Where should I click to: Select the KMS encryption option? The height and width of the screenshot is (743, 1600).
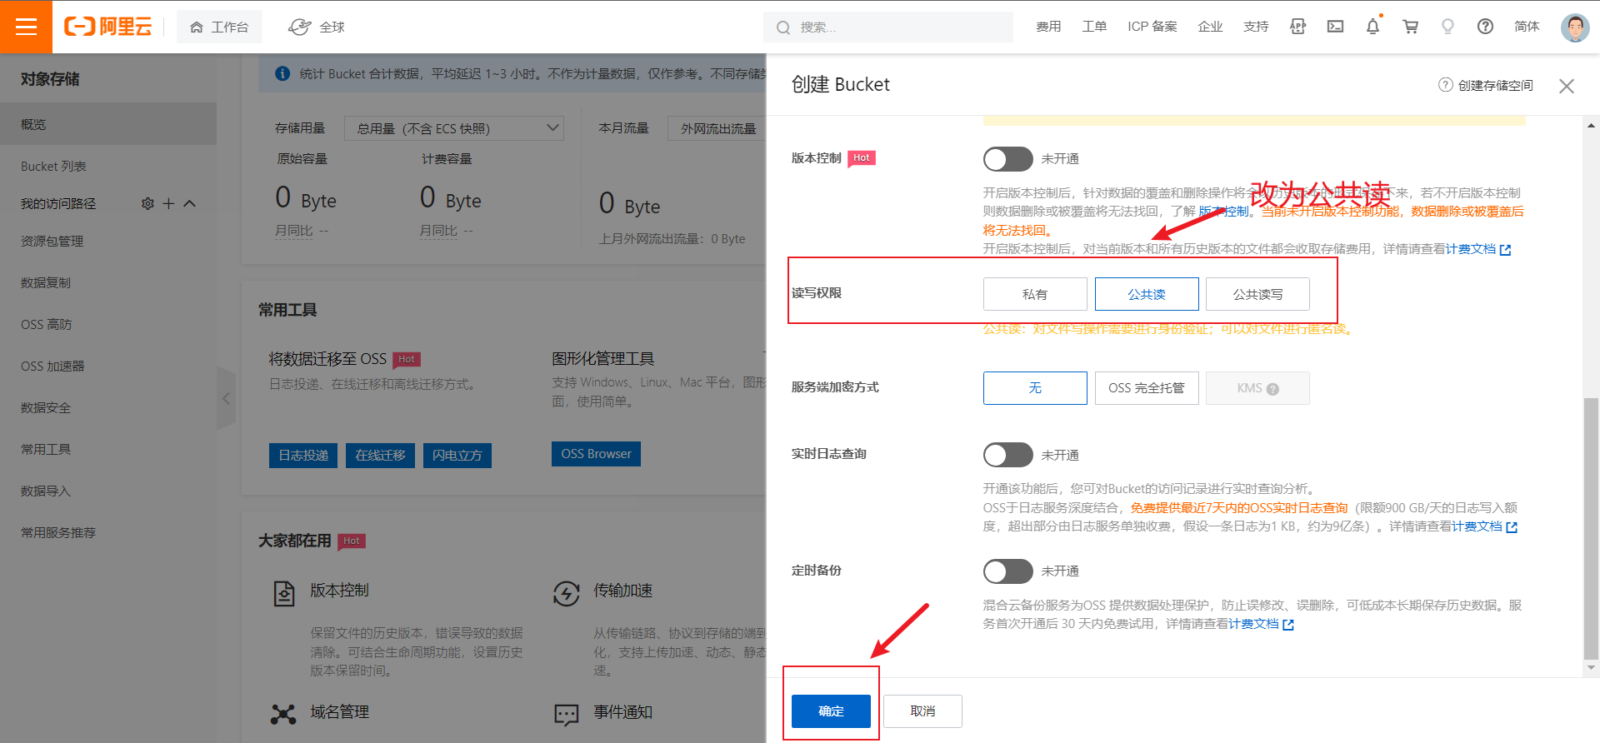[1257, 388]
